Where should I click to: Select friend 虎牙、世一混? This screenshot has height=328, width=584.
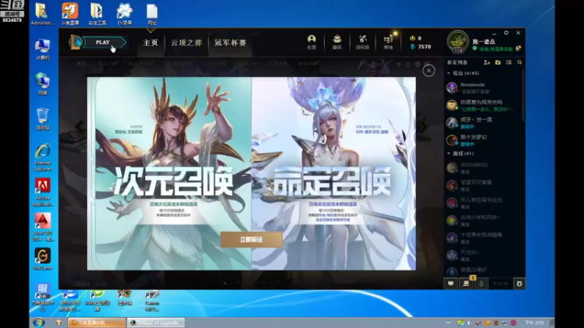click(483, 122)
